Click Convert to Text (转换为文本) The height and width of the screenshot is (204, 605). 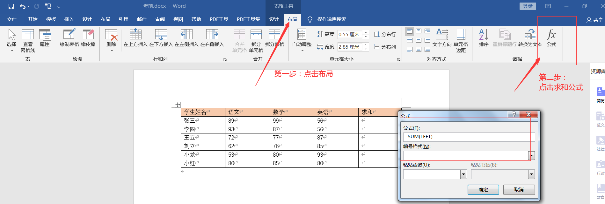[x=530, y=38]
